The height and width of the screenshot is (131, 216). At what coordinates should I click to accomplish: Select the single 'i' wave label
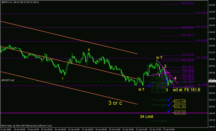(63, 78)
